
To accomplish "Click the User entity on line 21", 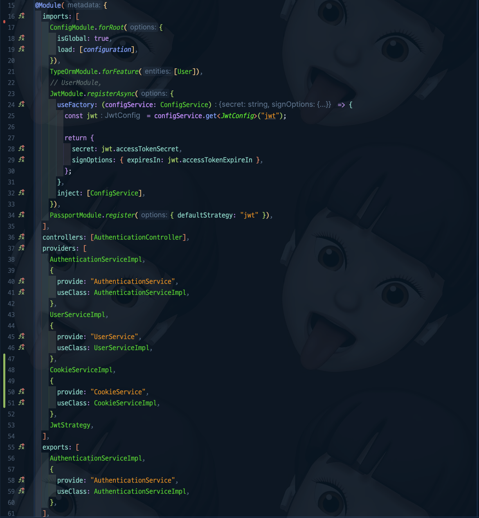I will coord(184,72).
